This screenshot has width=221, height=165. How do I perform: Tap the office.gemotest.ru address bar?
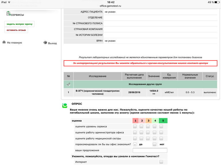tap(110, 6)
